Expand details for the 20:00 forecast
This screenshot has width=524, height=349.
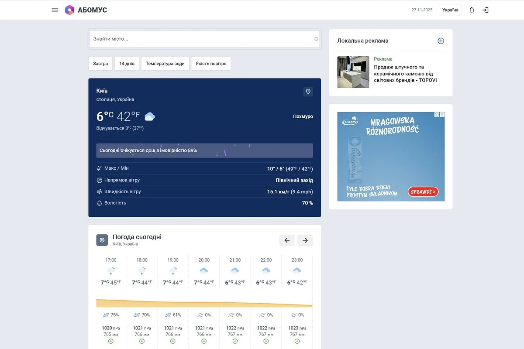(204, 341)
